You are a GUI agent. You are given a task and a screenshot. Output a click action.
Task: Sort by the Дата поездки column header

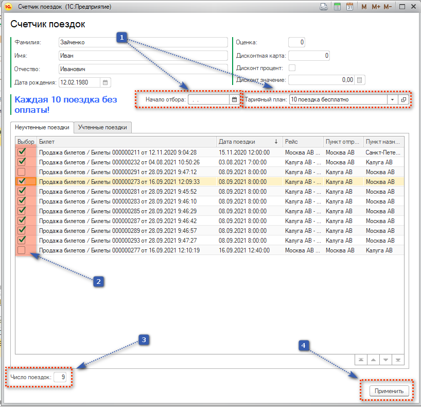[248, 141]
